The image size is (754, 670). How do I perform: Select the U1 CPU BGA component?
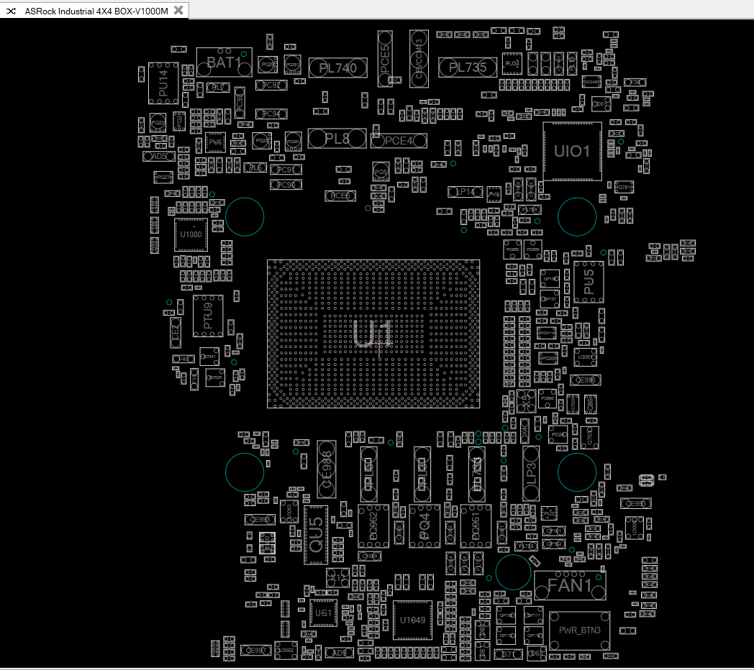[x=373, y=334]
